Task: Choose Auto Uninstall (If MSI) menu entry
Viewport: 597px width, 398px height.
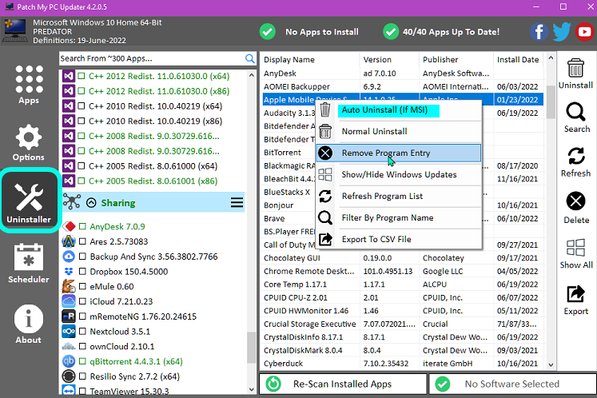Action: tap(399, 110)
